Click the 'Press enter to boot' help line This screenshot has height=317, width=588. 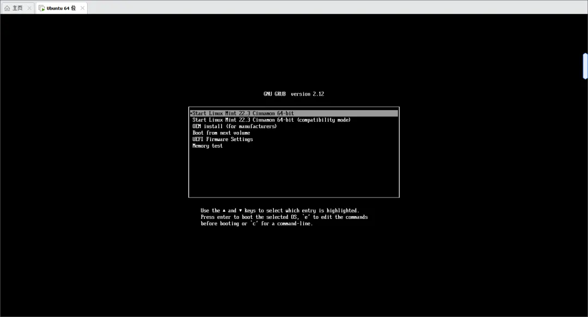point(284,217)
